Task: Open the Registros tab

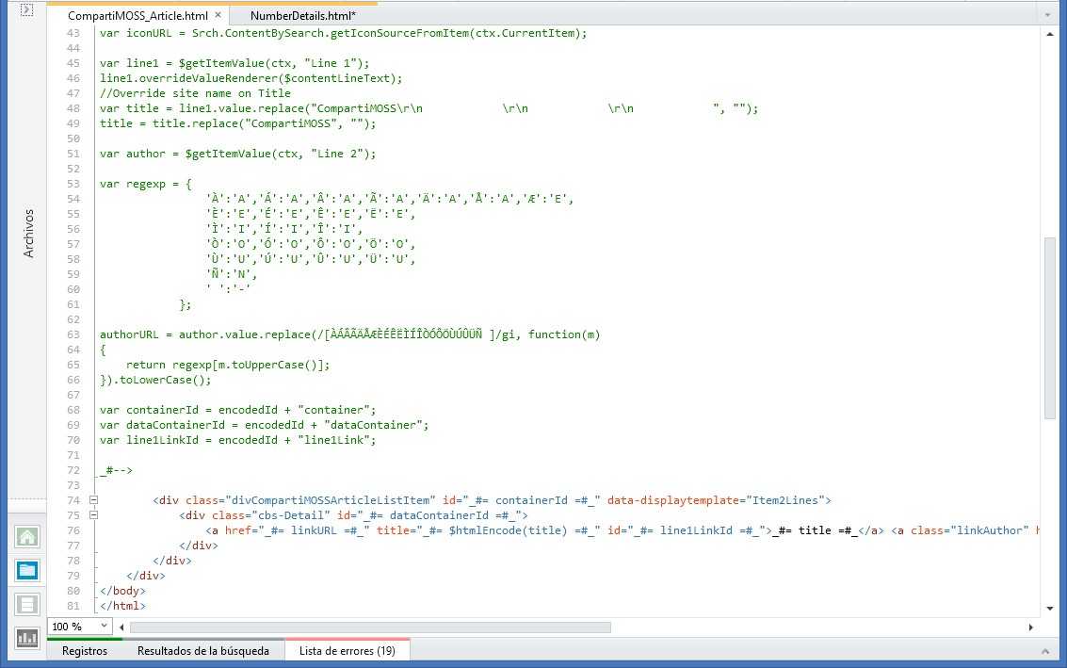Action: pyautogui.click(x=85, y=651)
